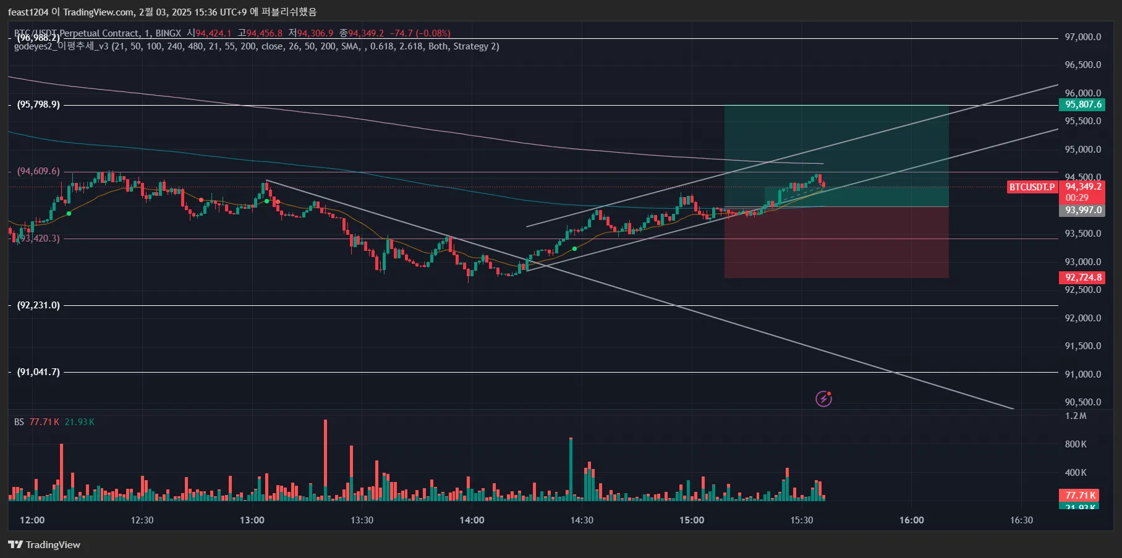Image resolution: width=1122 pixels, height=558 pixels.
Task: Click the 92,000.0 price axis label
Action: pyautogui.click(x=1082, y=318)
